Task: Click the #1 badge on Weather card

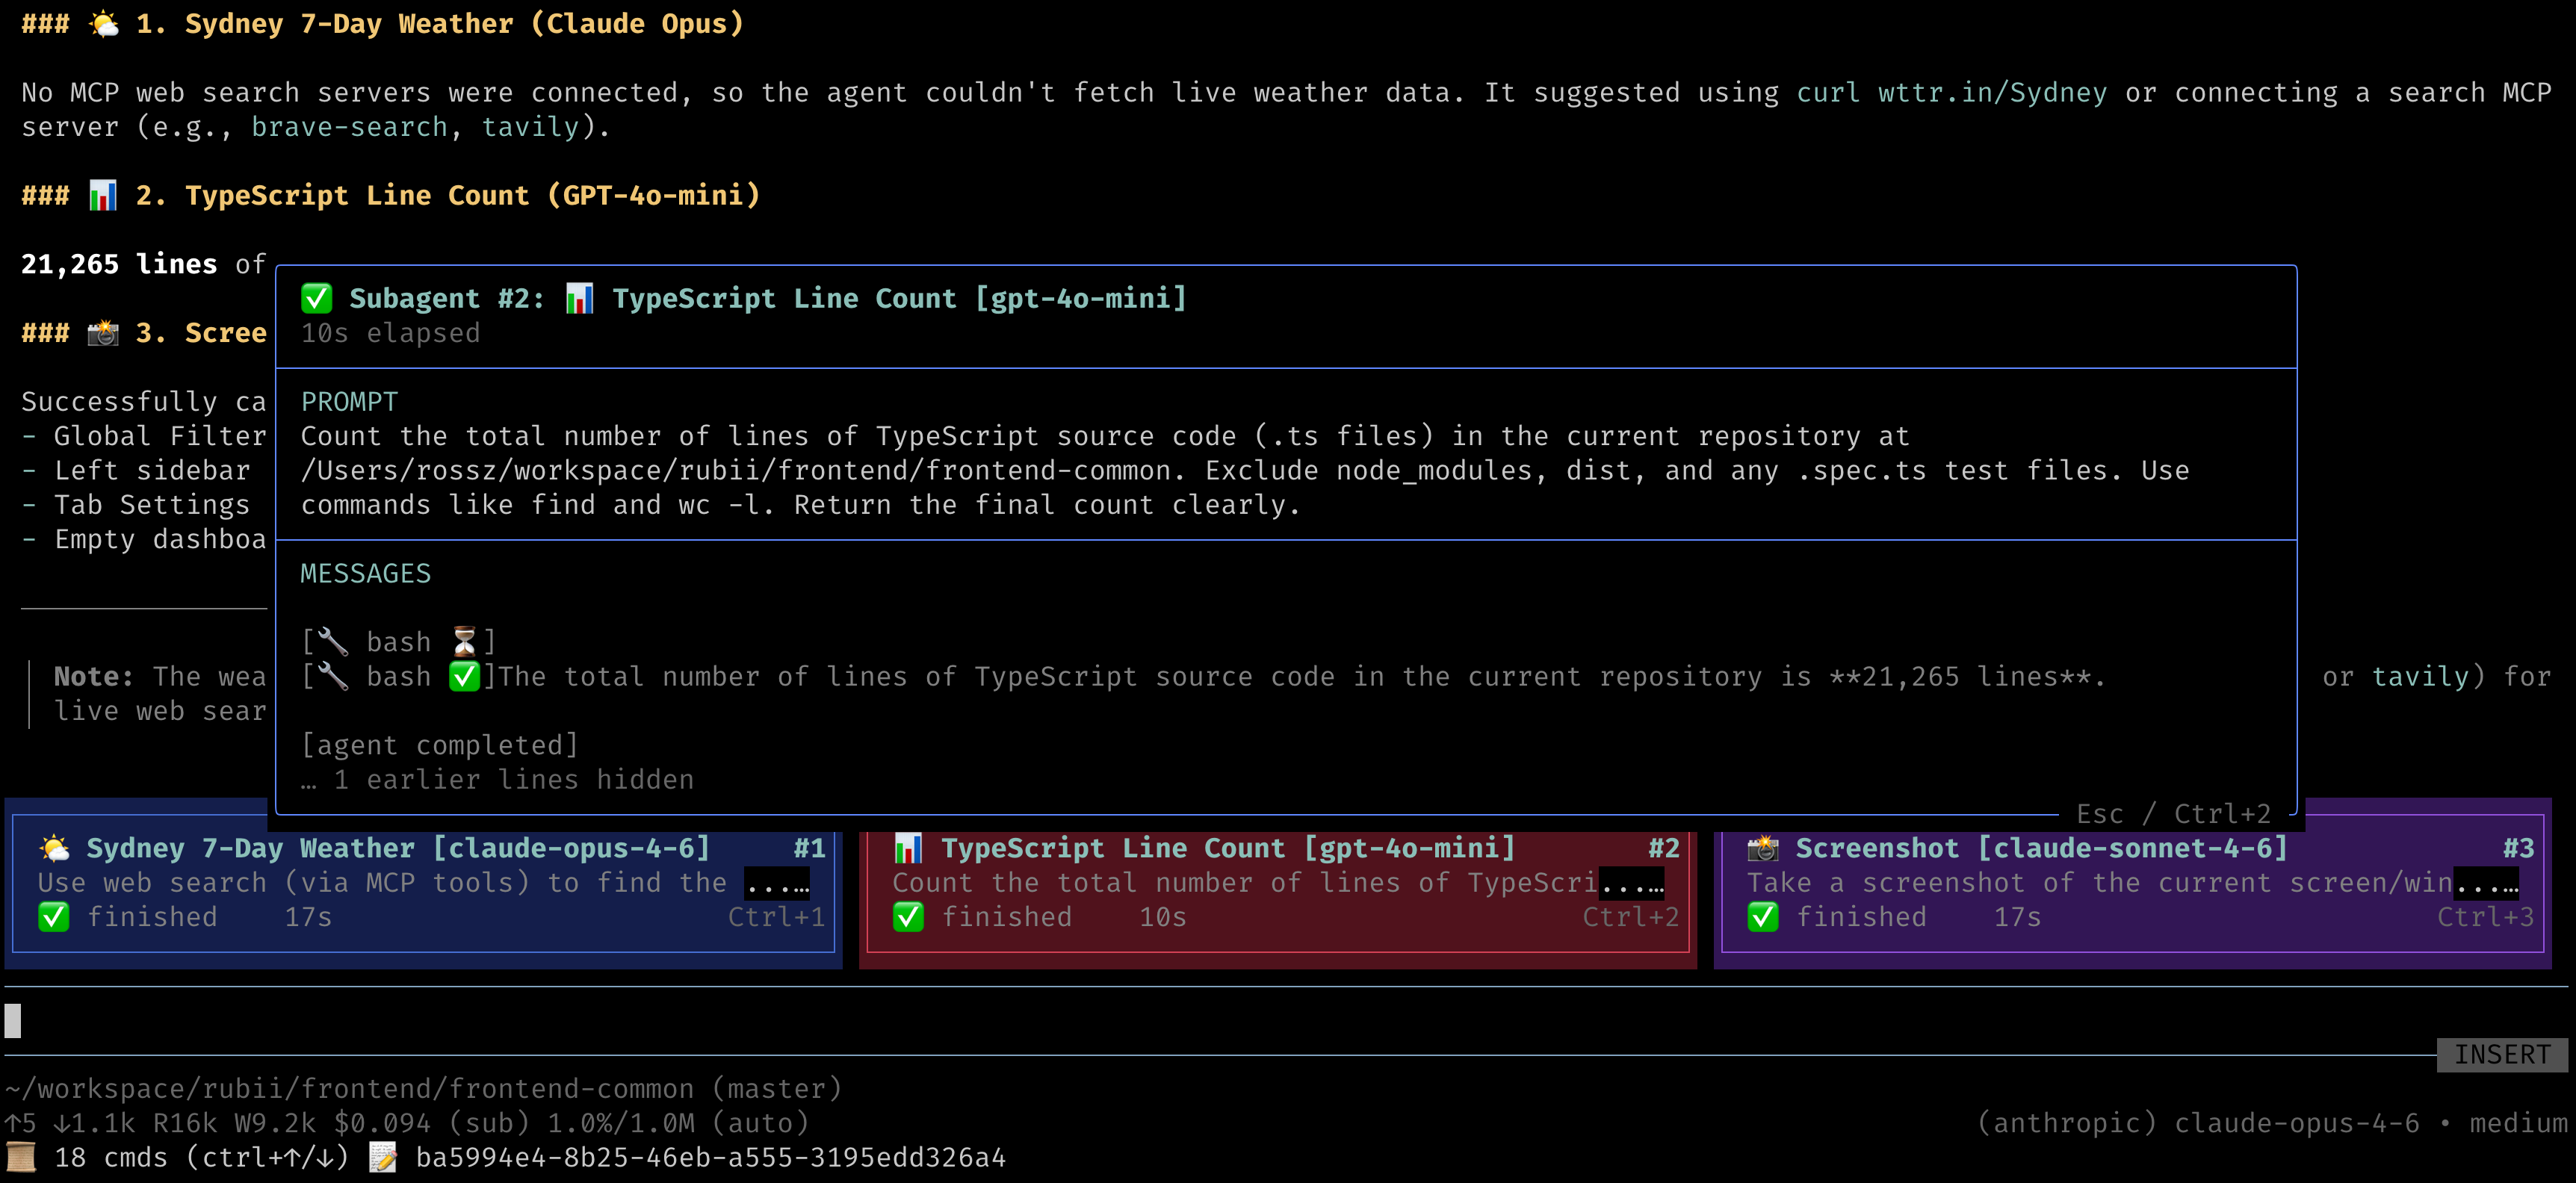Action: (809, 849)
